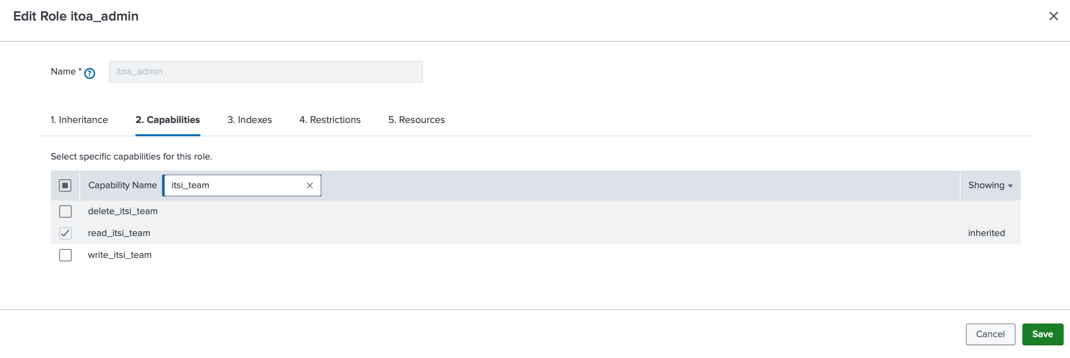Clear the itsi_team search filter
Image resolution: width=1070 pixels, height=358 pixels.
(x=310, y=185)
